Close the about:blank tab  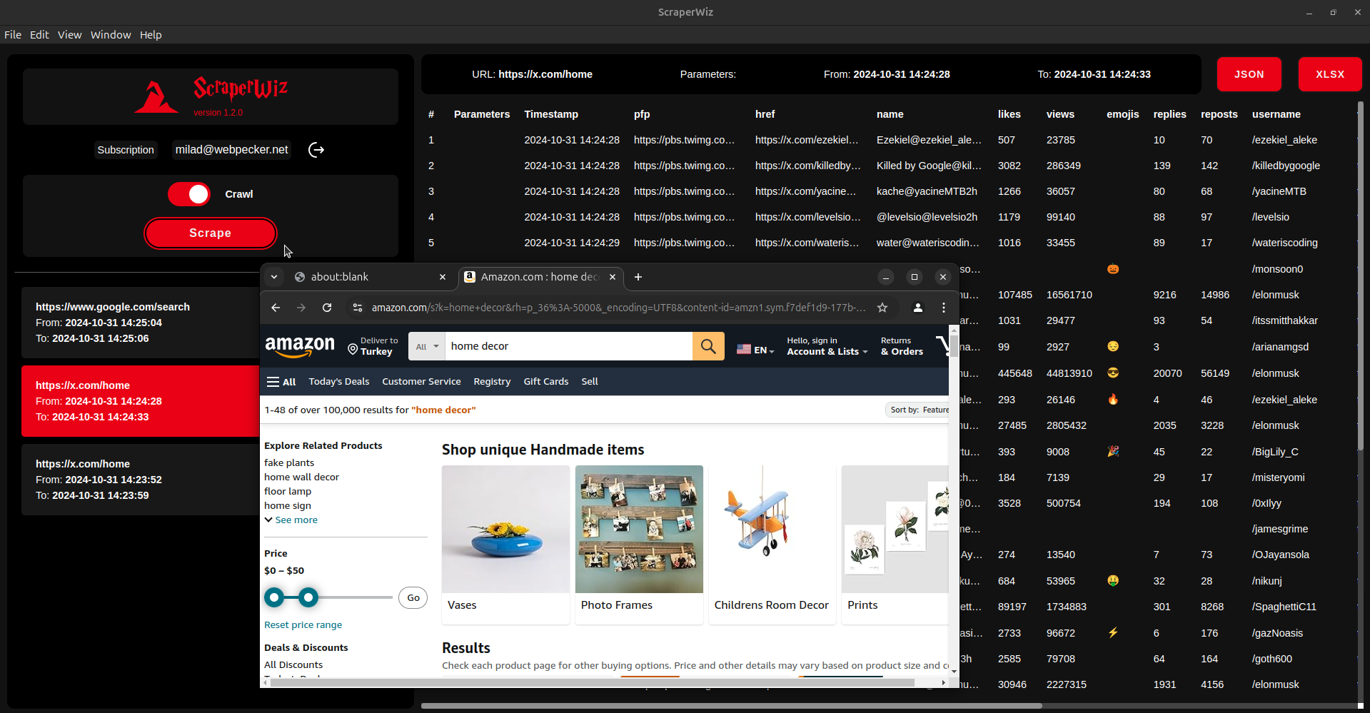coord(443,277)
